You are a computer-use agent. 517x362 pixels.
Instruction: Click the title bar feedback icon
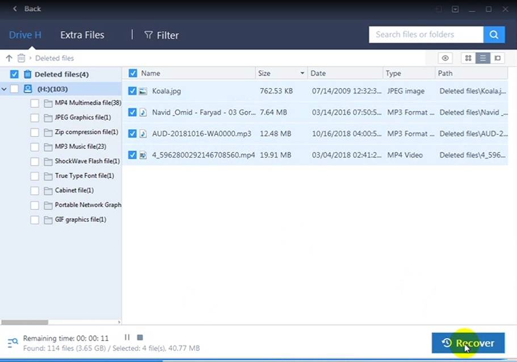[x=439, y=9]
